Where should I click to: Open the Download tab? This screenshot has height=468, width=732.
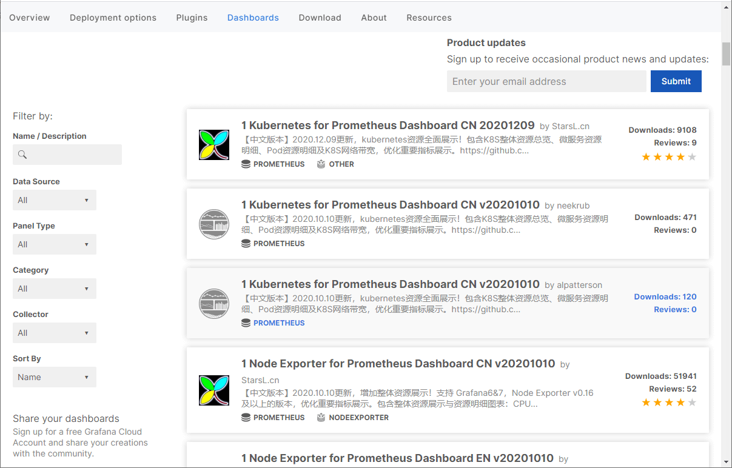coord(320,18)
